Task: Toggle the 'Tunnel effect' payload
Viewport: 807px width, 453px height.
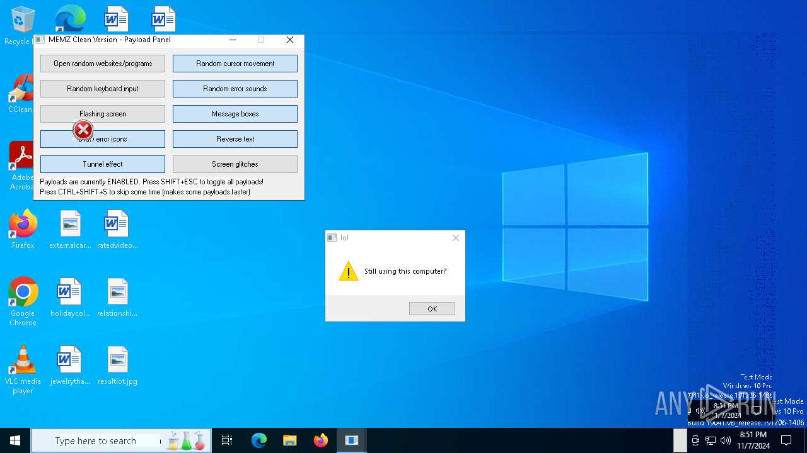Action: tap(103, 164)
